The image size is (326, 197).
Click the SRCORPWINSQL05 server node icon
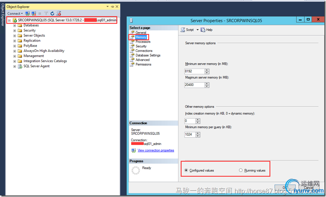point(15,20)
